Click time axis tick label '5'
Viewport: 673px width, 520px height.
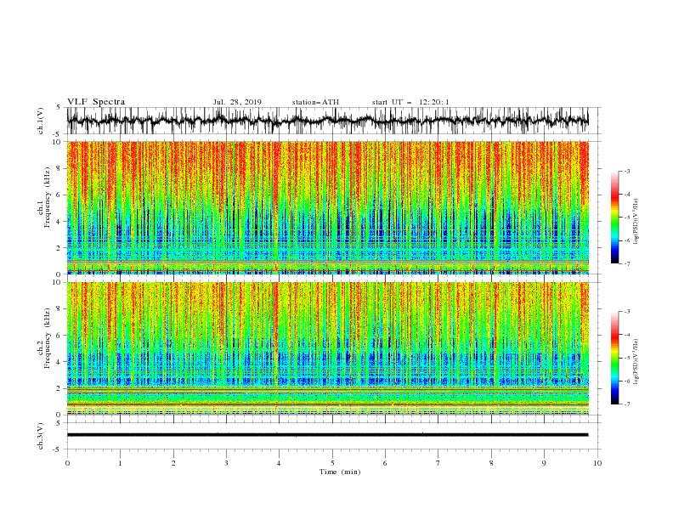[x=332, y=463]
